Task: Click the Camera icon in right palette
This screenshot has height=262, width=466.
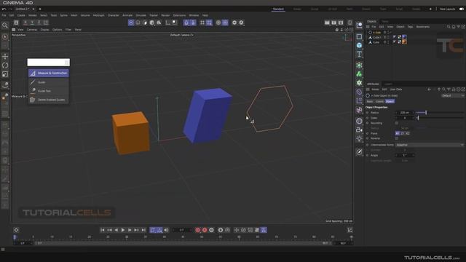Action: click(359, 130)
